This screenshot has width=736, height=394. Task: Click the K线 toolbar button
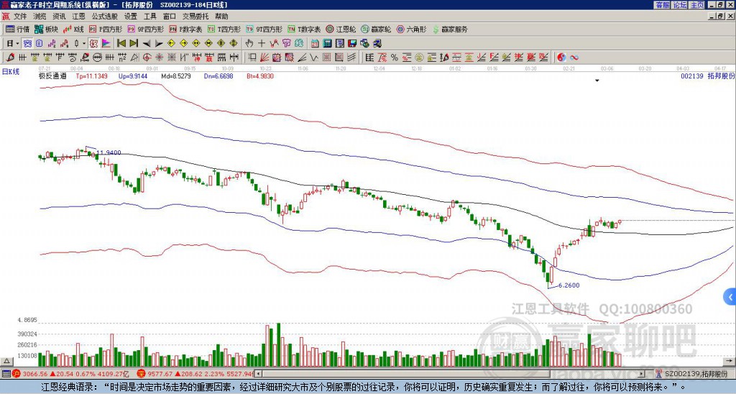[x=73, y=29]
